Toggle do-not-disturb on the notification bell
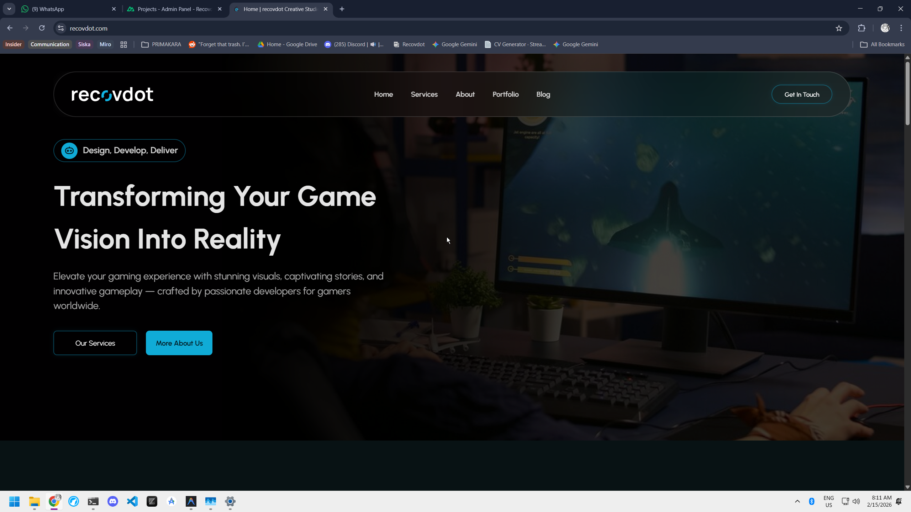 point(899,502)
